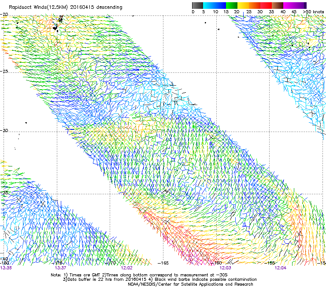
Task: Click the ">50 knots" legend label
Action: coord(313,12)
